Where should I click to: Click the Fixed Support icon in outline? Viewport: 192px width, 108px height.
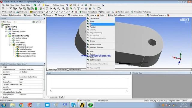point(14,43)
